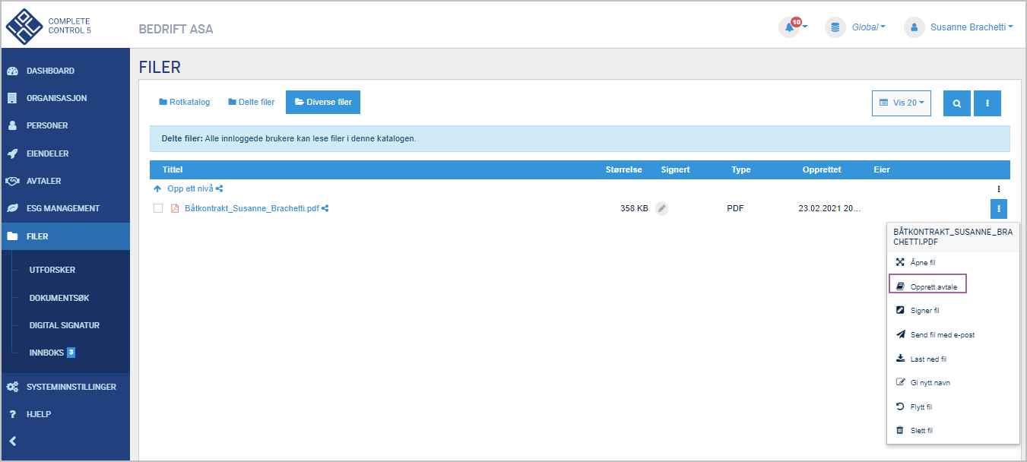
Task: Click the Systeminnstillinger gears icon
Action: (12, 387)
